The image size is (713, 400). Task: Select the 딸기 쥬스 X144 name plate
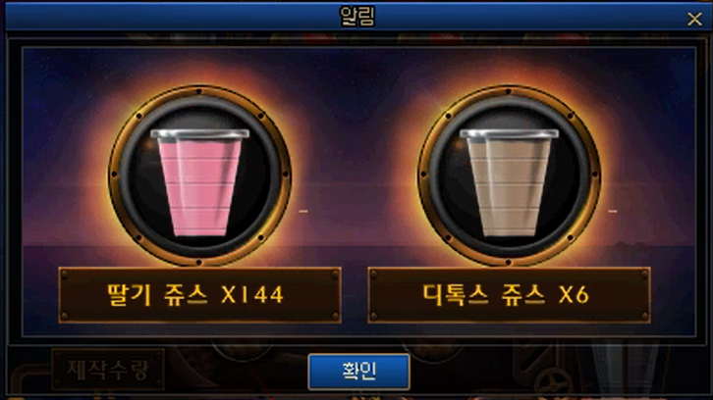(x=199, y=295)
